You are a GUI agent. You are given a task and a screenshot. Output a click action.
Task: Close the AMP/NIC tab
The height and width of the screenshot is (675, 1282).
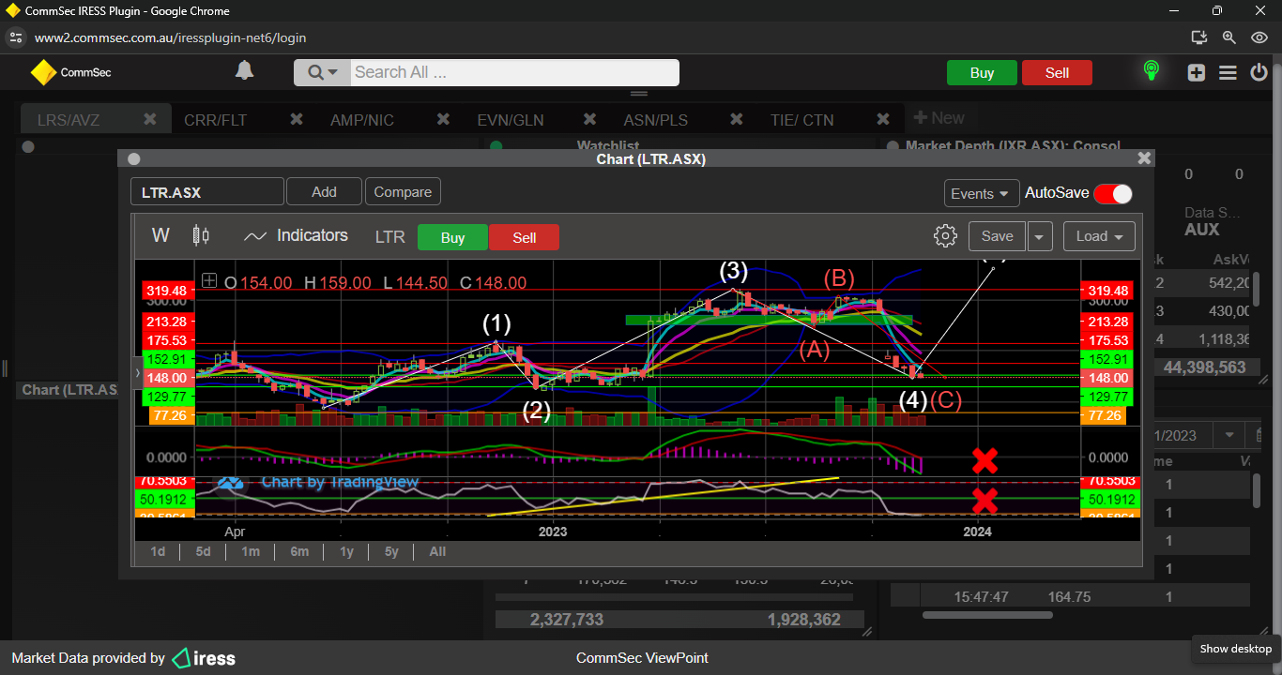[444, 120]
